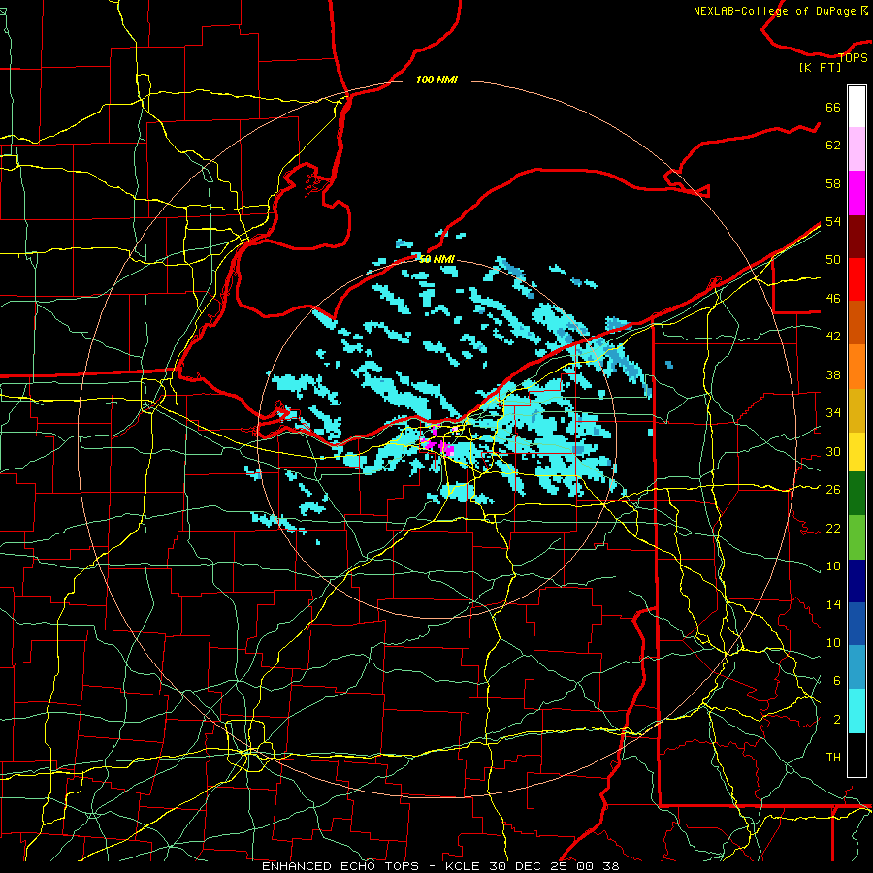Click the light pink 62 kft legend swatch
This screenshot has height=873, width=873.
[857, 148]
